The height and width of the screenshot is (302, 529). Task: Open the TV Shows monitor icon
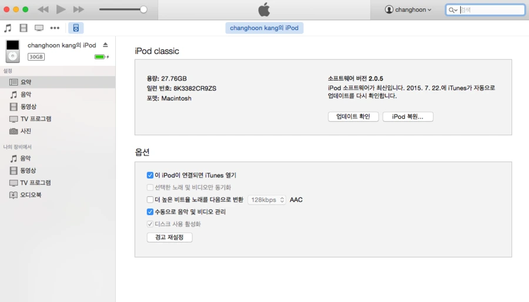[39, 28]
